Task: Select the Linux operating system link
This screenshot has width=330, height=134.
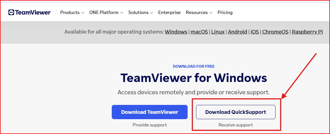Action: [x=218, y=32]
